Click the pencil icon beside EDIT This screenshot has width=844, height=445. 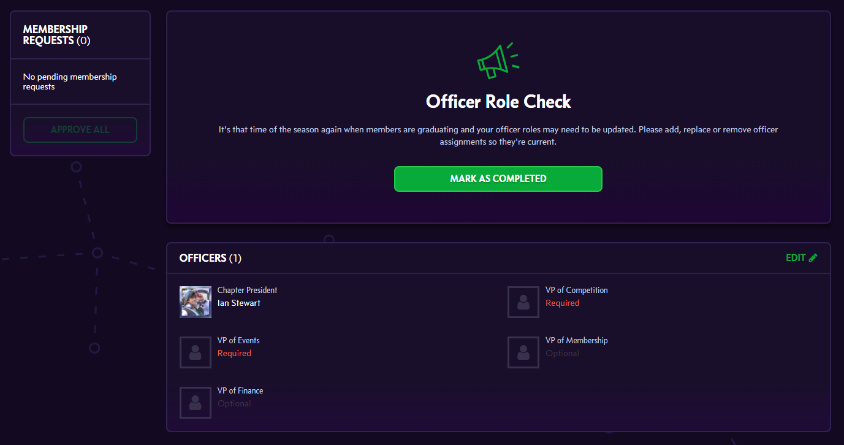pyautogui.click(x=813, y=258)
